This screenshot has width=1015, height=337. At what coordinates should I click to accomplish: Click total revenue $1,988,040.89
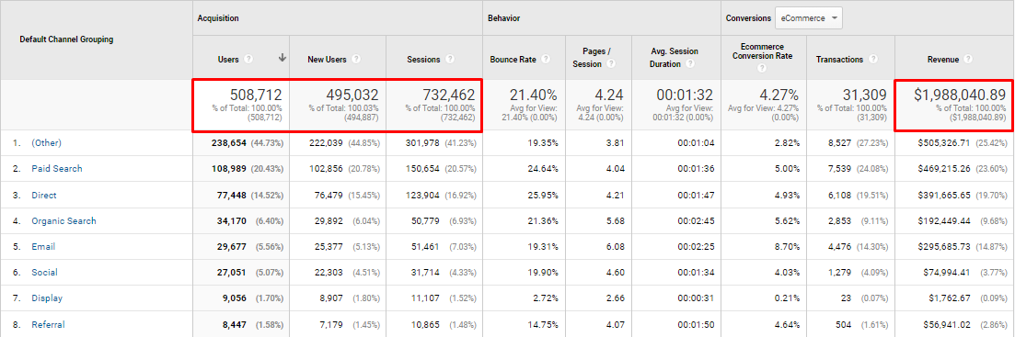point(960,95)
